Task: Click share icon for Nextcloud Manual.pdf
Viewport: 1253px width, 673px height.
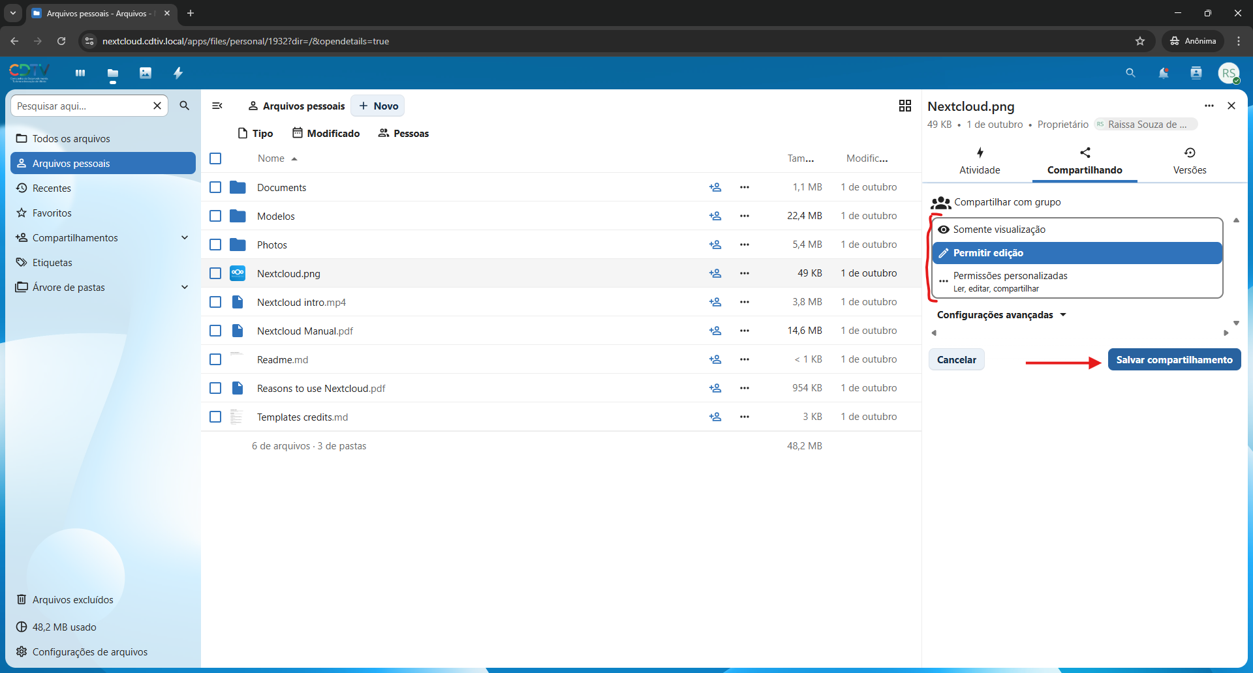Action: pyautogui.click(x=715, y=331)
